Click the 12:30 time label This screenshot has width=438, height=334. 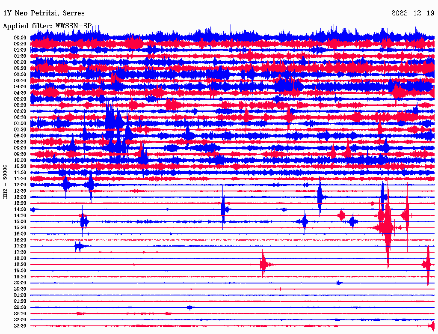[20, 191]
